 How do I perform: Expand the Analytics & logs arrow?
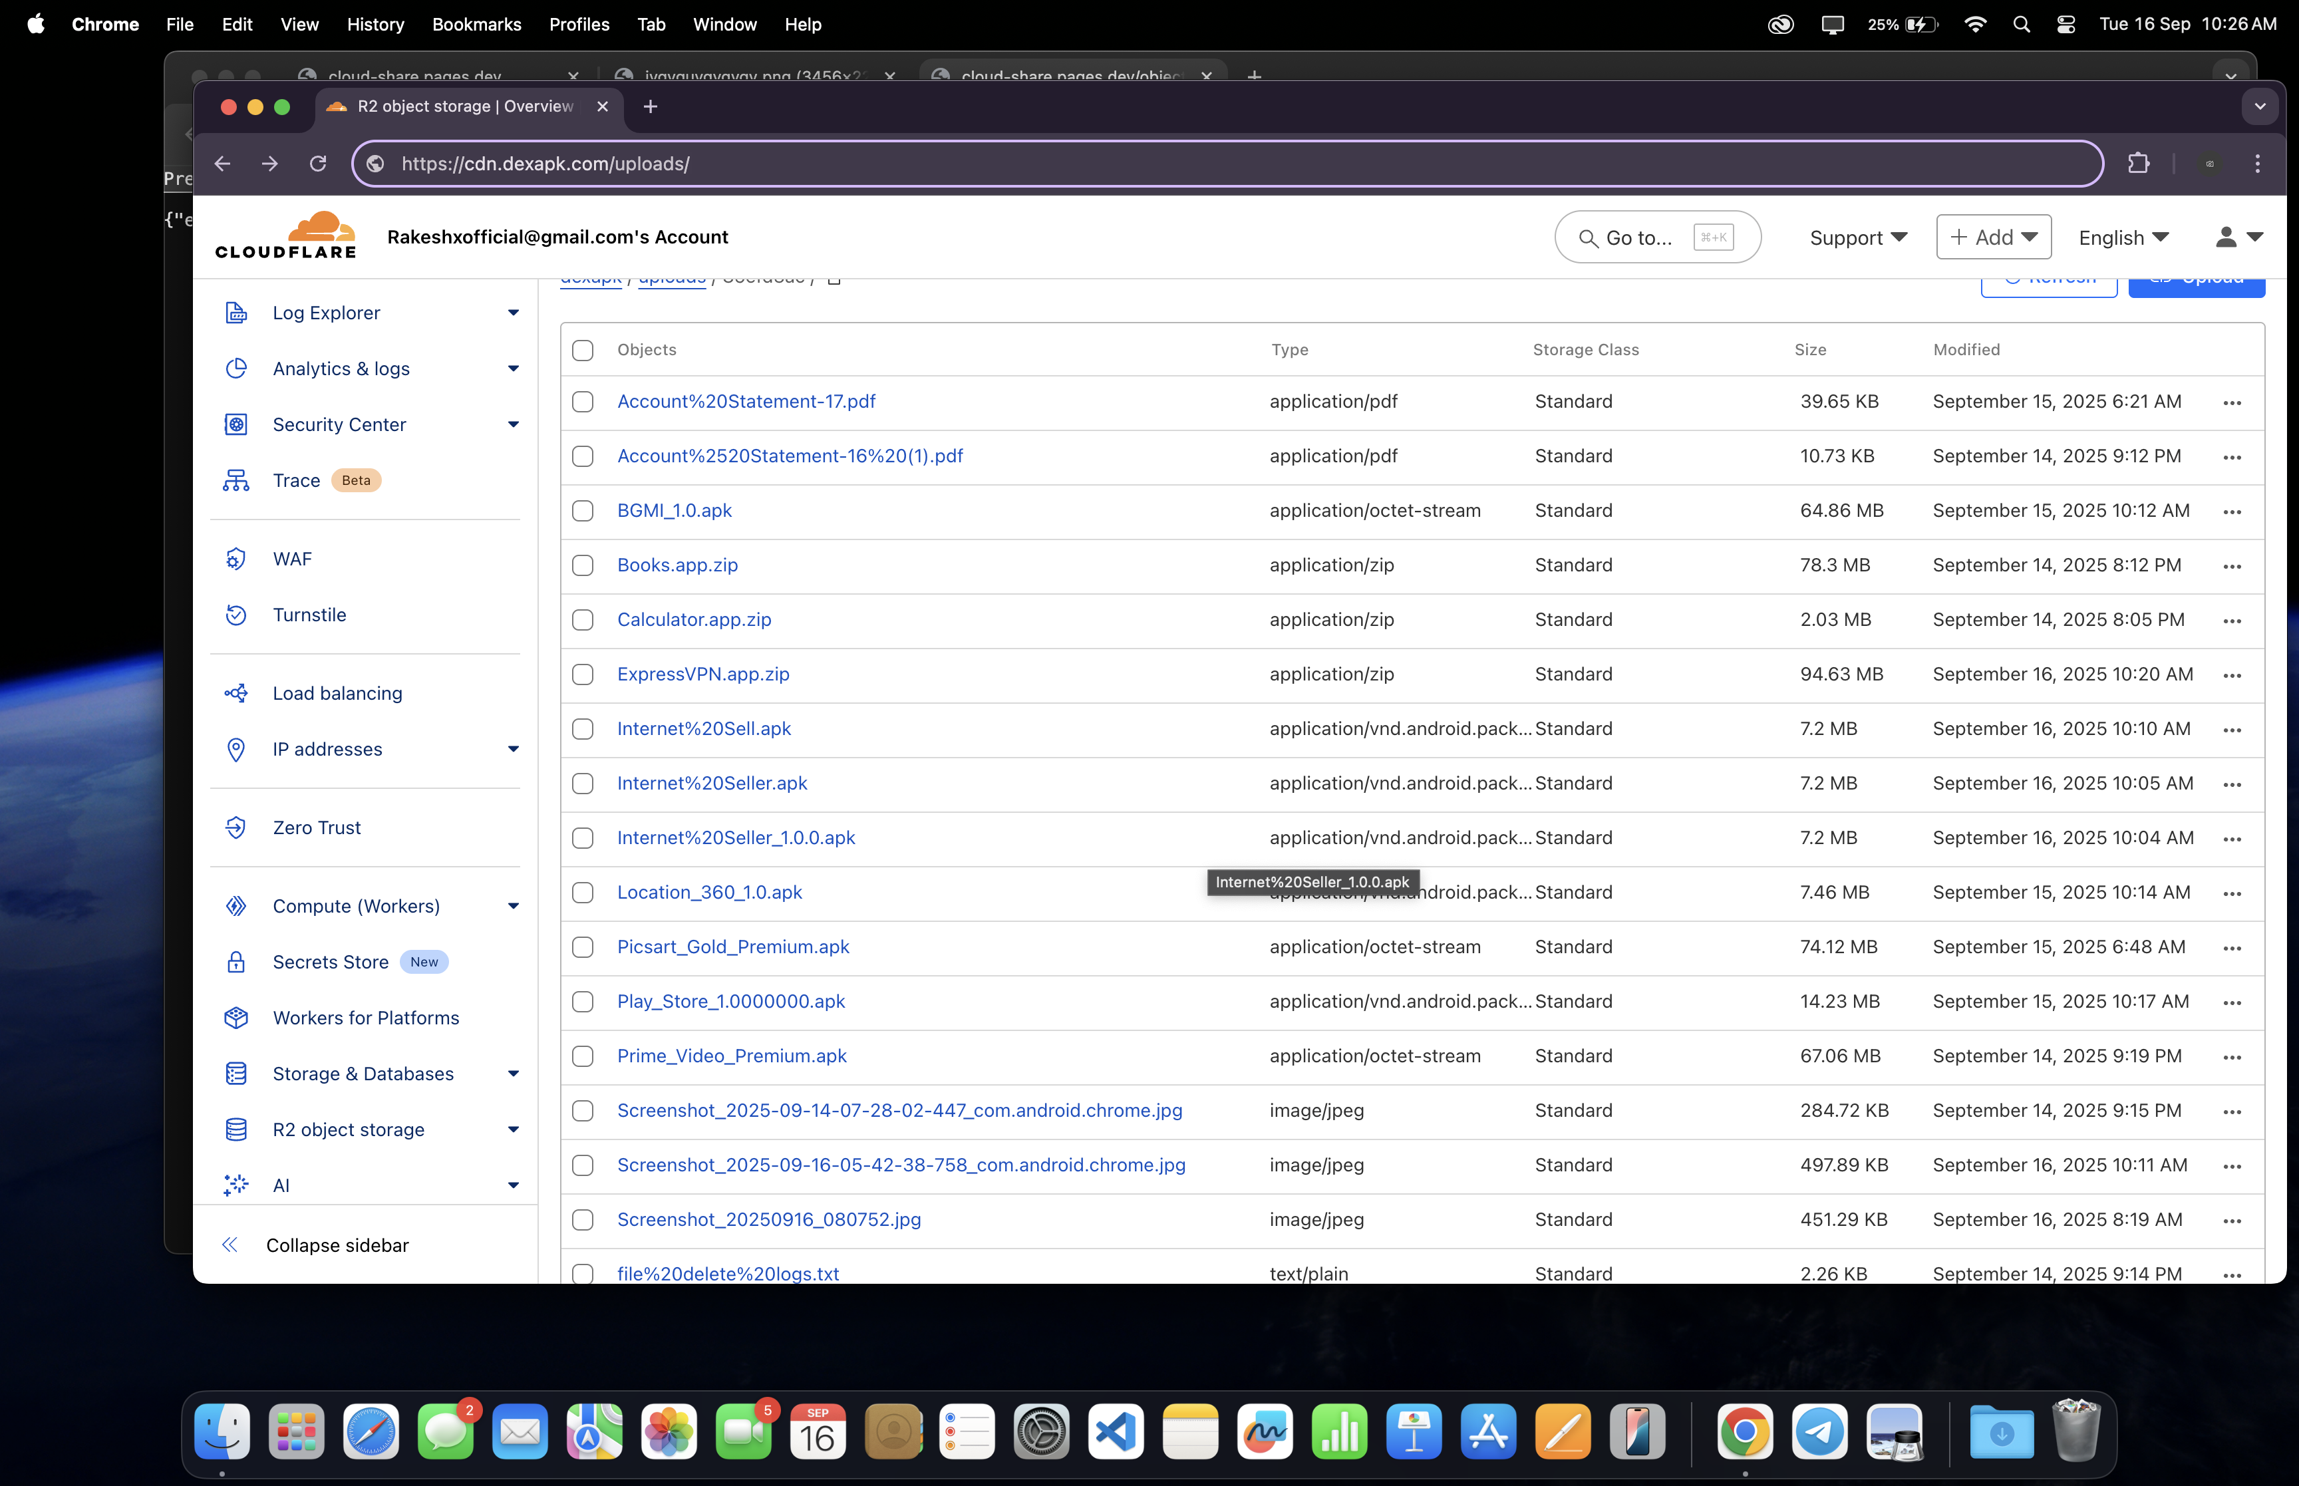[514, 369]
